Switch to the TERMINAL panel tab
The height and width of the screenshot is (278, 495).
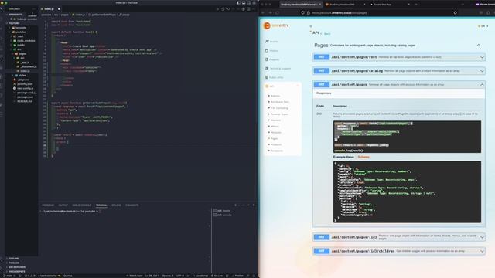[x=101, y=205]
